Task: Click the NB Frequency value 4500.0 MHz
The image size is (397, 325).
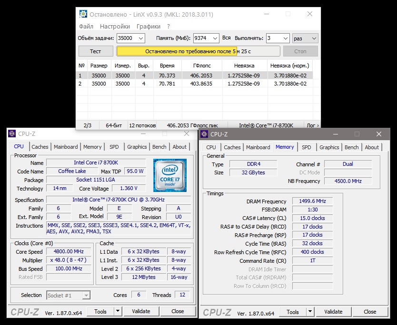Action: [348, 181]
